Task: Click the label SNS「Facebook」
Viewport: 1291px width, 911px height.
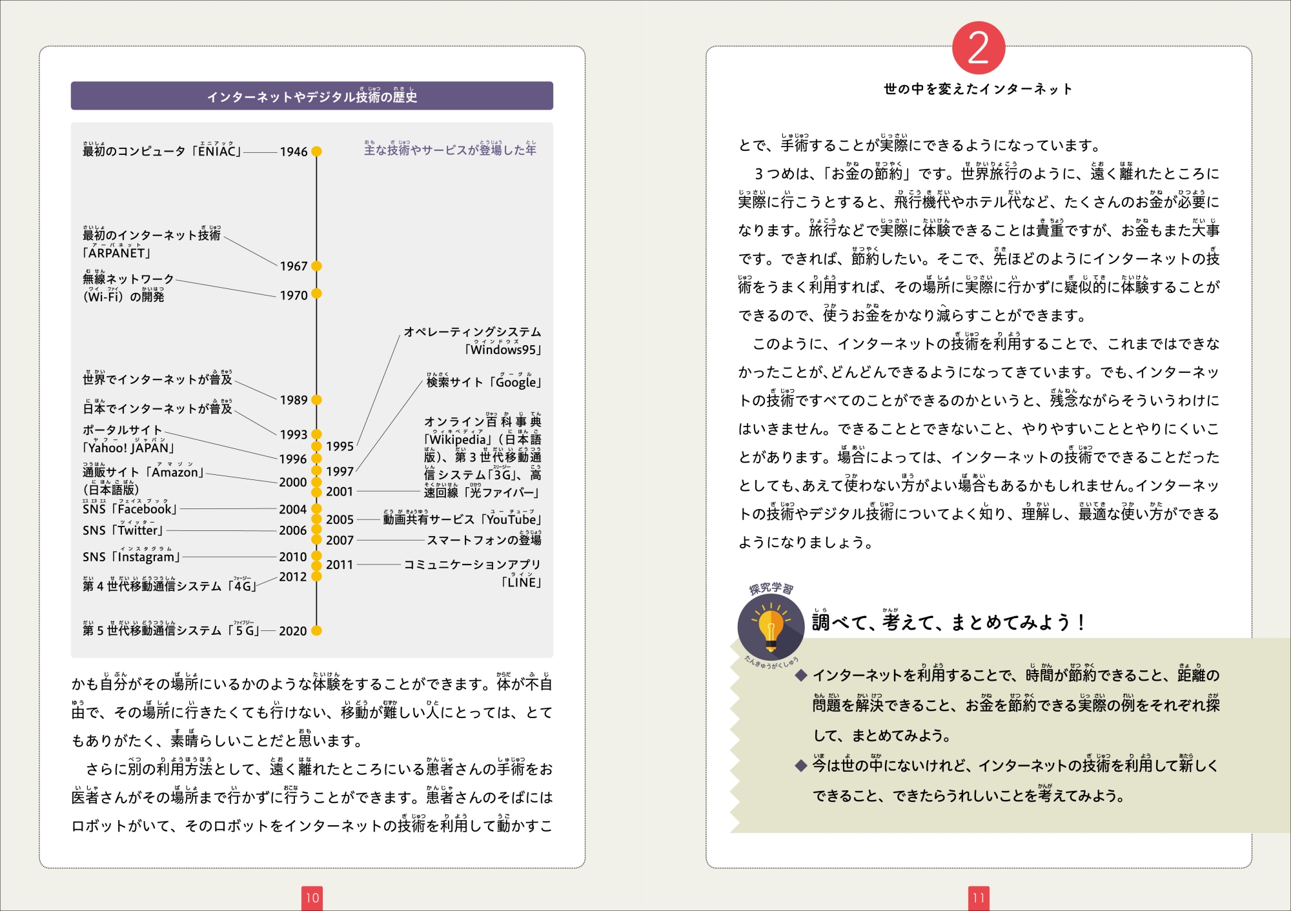Action: (x=130, y=508)
